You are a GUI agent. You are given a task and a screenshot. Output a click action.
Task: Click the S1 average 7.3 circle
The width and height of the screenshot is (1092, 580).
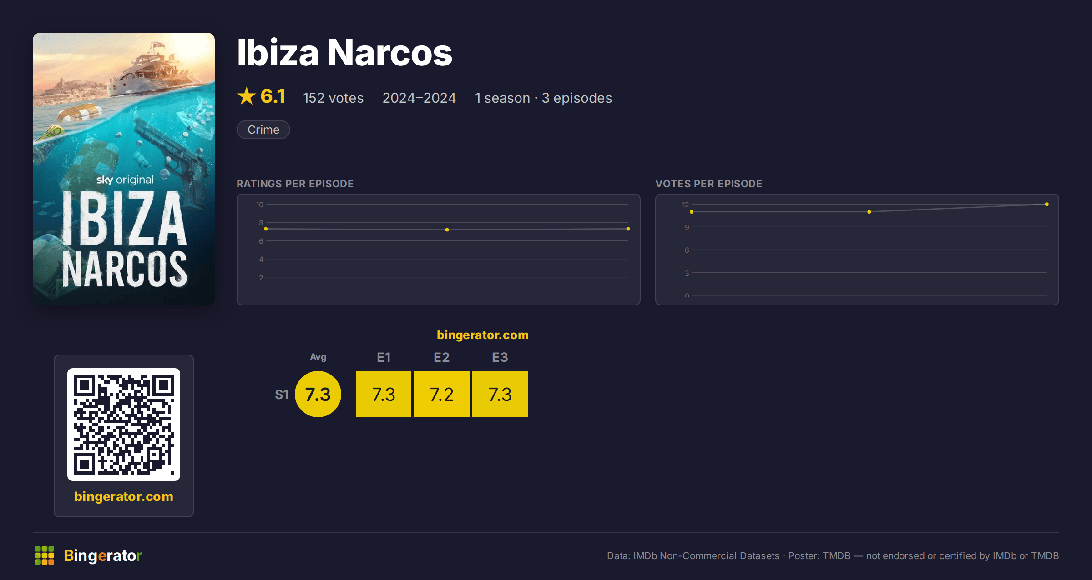(x=318, y=394)
